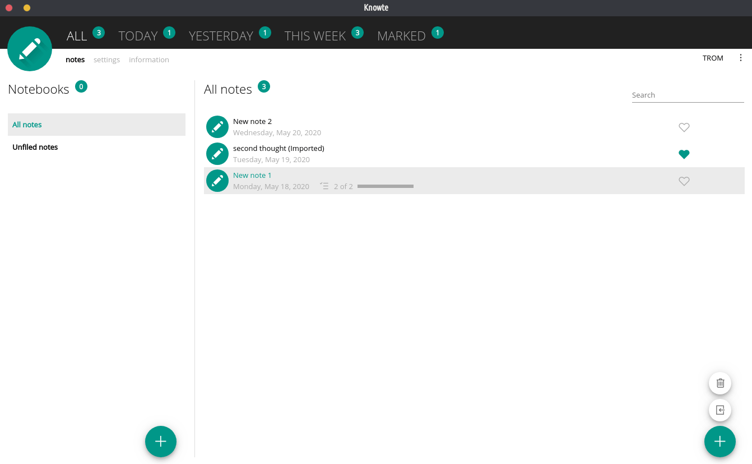Add a new note with plus button
This screenshot has height=464, width=752.
pos(719,442)
